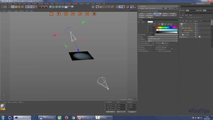This screenshot has width=213, height=120.
Task: Click the orange up-arrow viewport button
Action: click(x=73, y=14)
